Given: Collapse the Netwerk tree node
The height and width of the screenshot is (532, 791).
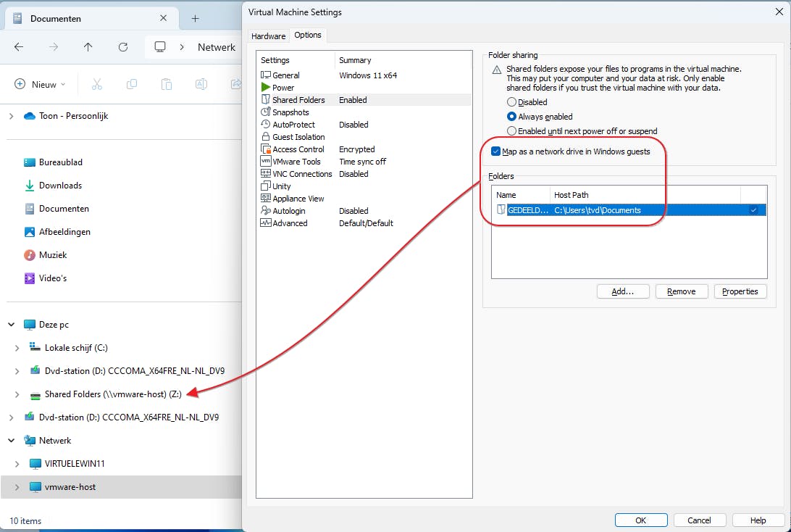Looking at the screenshot, I should click(12, 441).
